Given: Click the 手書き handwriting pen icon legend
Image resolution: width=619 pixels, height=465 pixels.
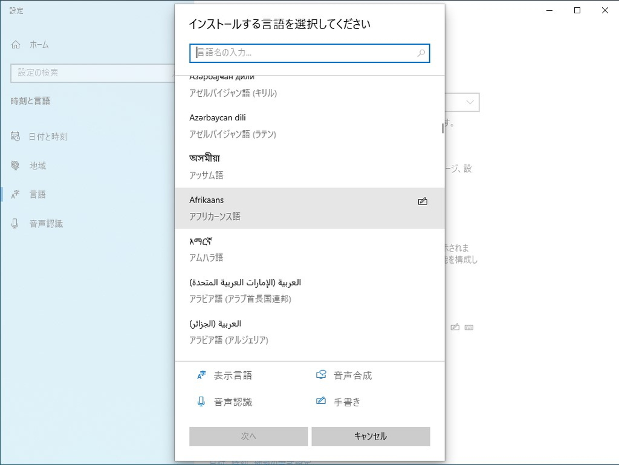Looking at the screenshot, I should (320, 401).
